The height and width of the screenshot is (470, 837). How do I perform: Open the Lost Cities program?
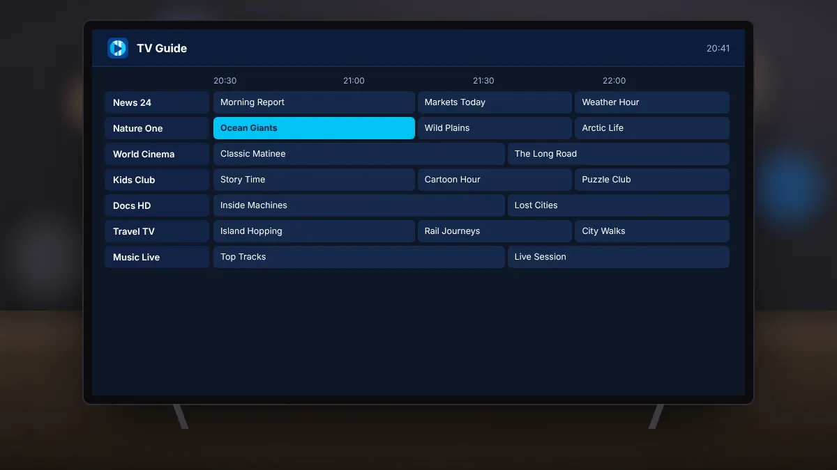pyautogui.click(x=619, y=205)
